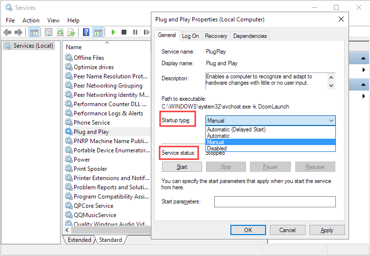The width and height of the screenshot is (370, 256).
Task: Switch to the Log On tab
Action: tap(190, 36)
